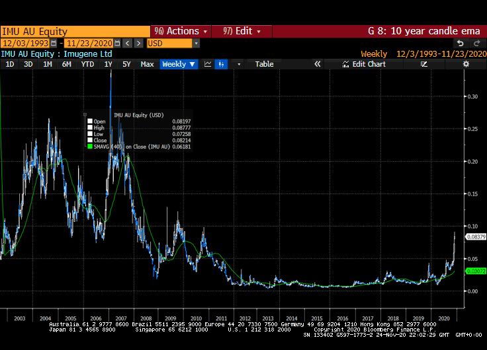Screen dimensions: 487x350
Task: Toggle the Open series legend box
Action: pyautogui.click(x=90, y=122)
